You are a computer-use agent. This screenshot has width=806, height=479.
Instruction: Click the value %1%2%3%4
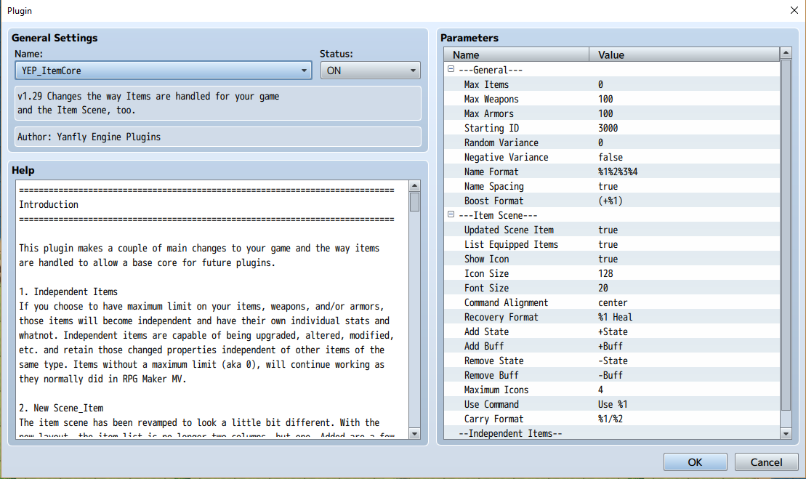pos(618,172)
